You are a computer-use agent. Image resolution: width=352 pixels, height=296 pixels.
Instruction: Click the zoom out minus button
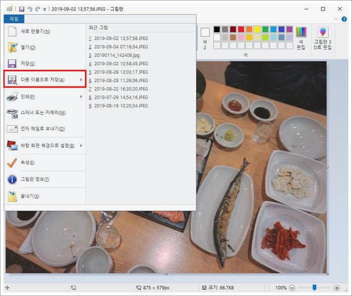pos(292,288)
